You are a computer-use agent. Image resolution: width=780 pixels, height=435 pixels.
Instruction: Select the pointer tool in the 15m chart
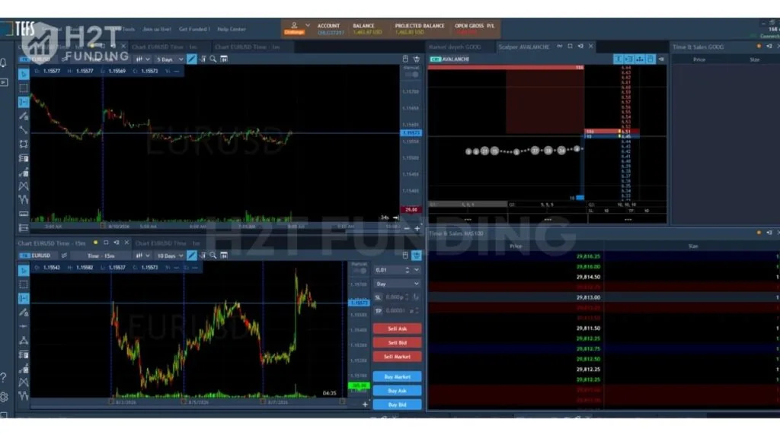coord(24,271)
